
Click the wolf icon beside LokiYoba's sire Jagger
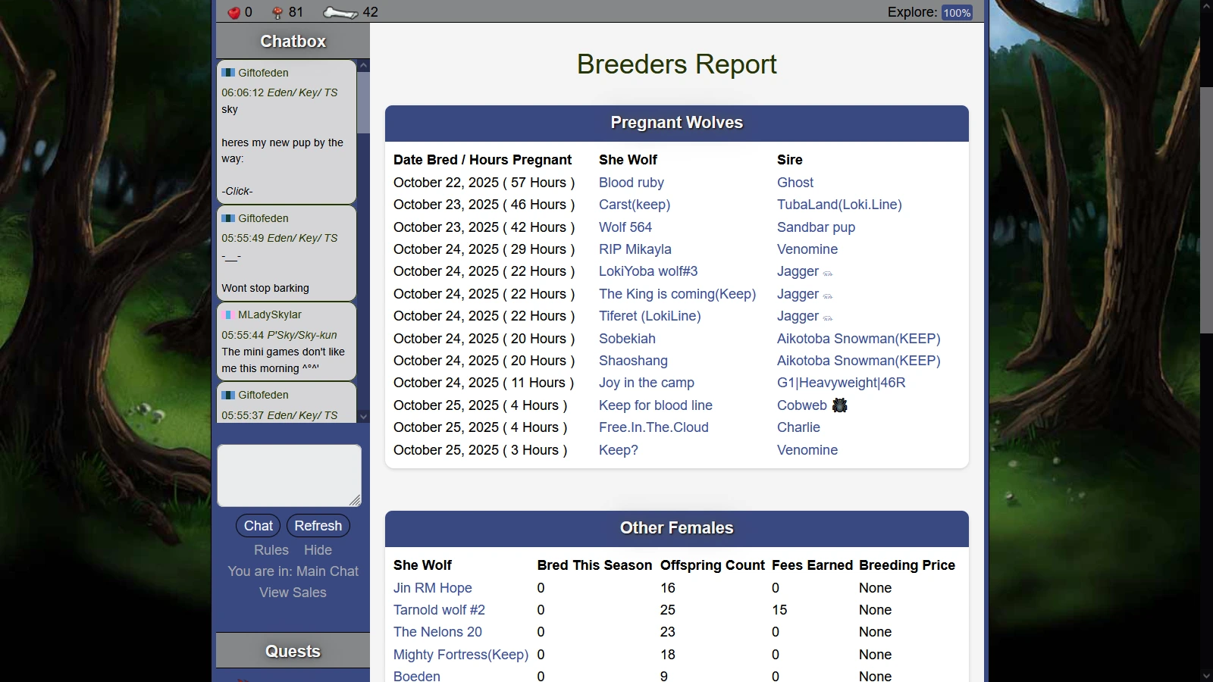click(x=828, y=274)
